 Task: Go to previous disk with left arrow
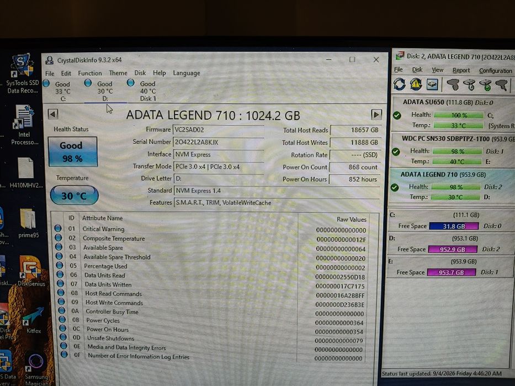53,114
